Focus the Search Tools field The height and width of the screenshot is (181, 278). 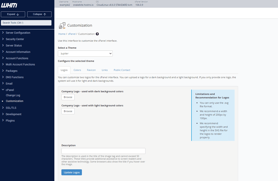pos(26,23)
